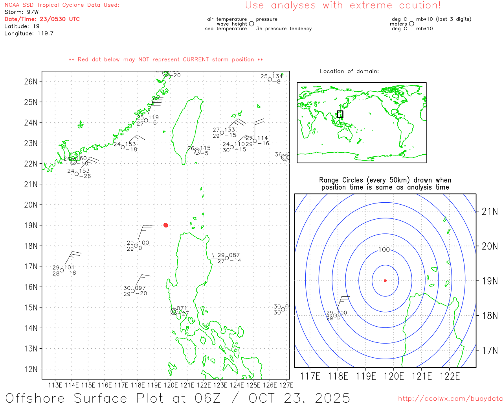Pick station circle labeled 119 and -5
This screenshot has width=503, height=403.
(x=146, y=120)
